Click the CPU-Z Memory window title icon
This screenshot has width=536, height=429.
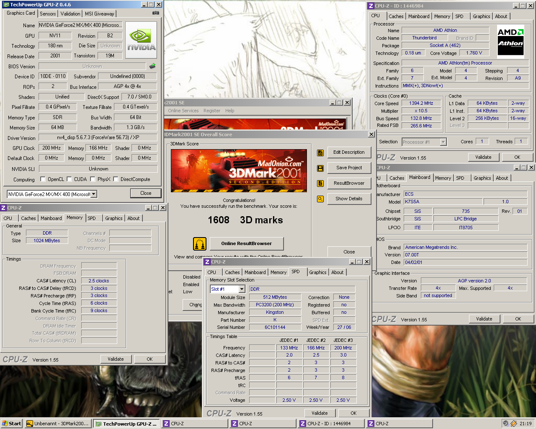coord(3,208)
